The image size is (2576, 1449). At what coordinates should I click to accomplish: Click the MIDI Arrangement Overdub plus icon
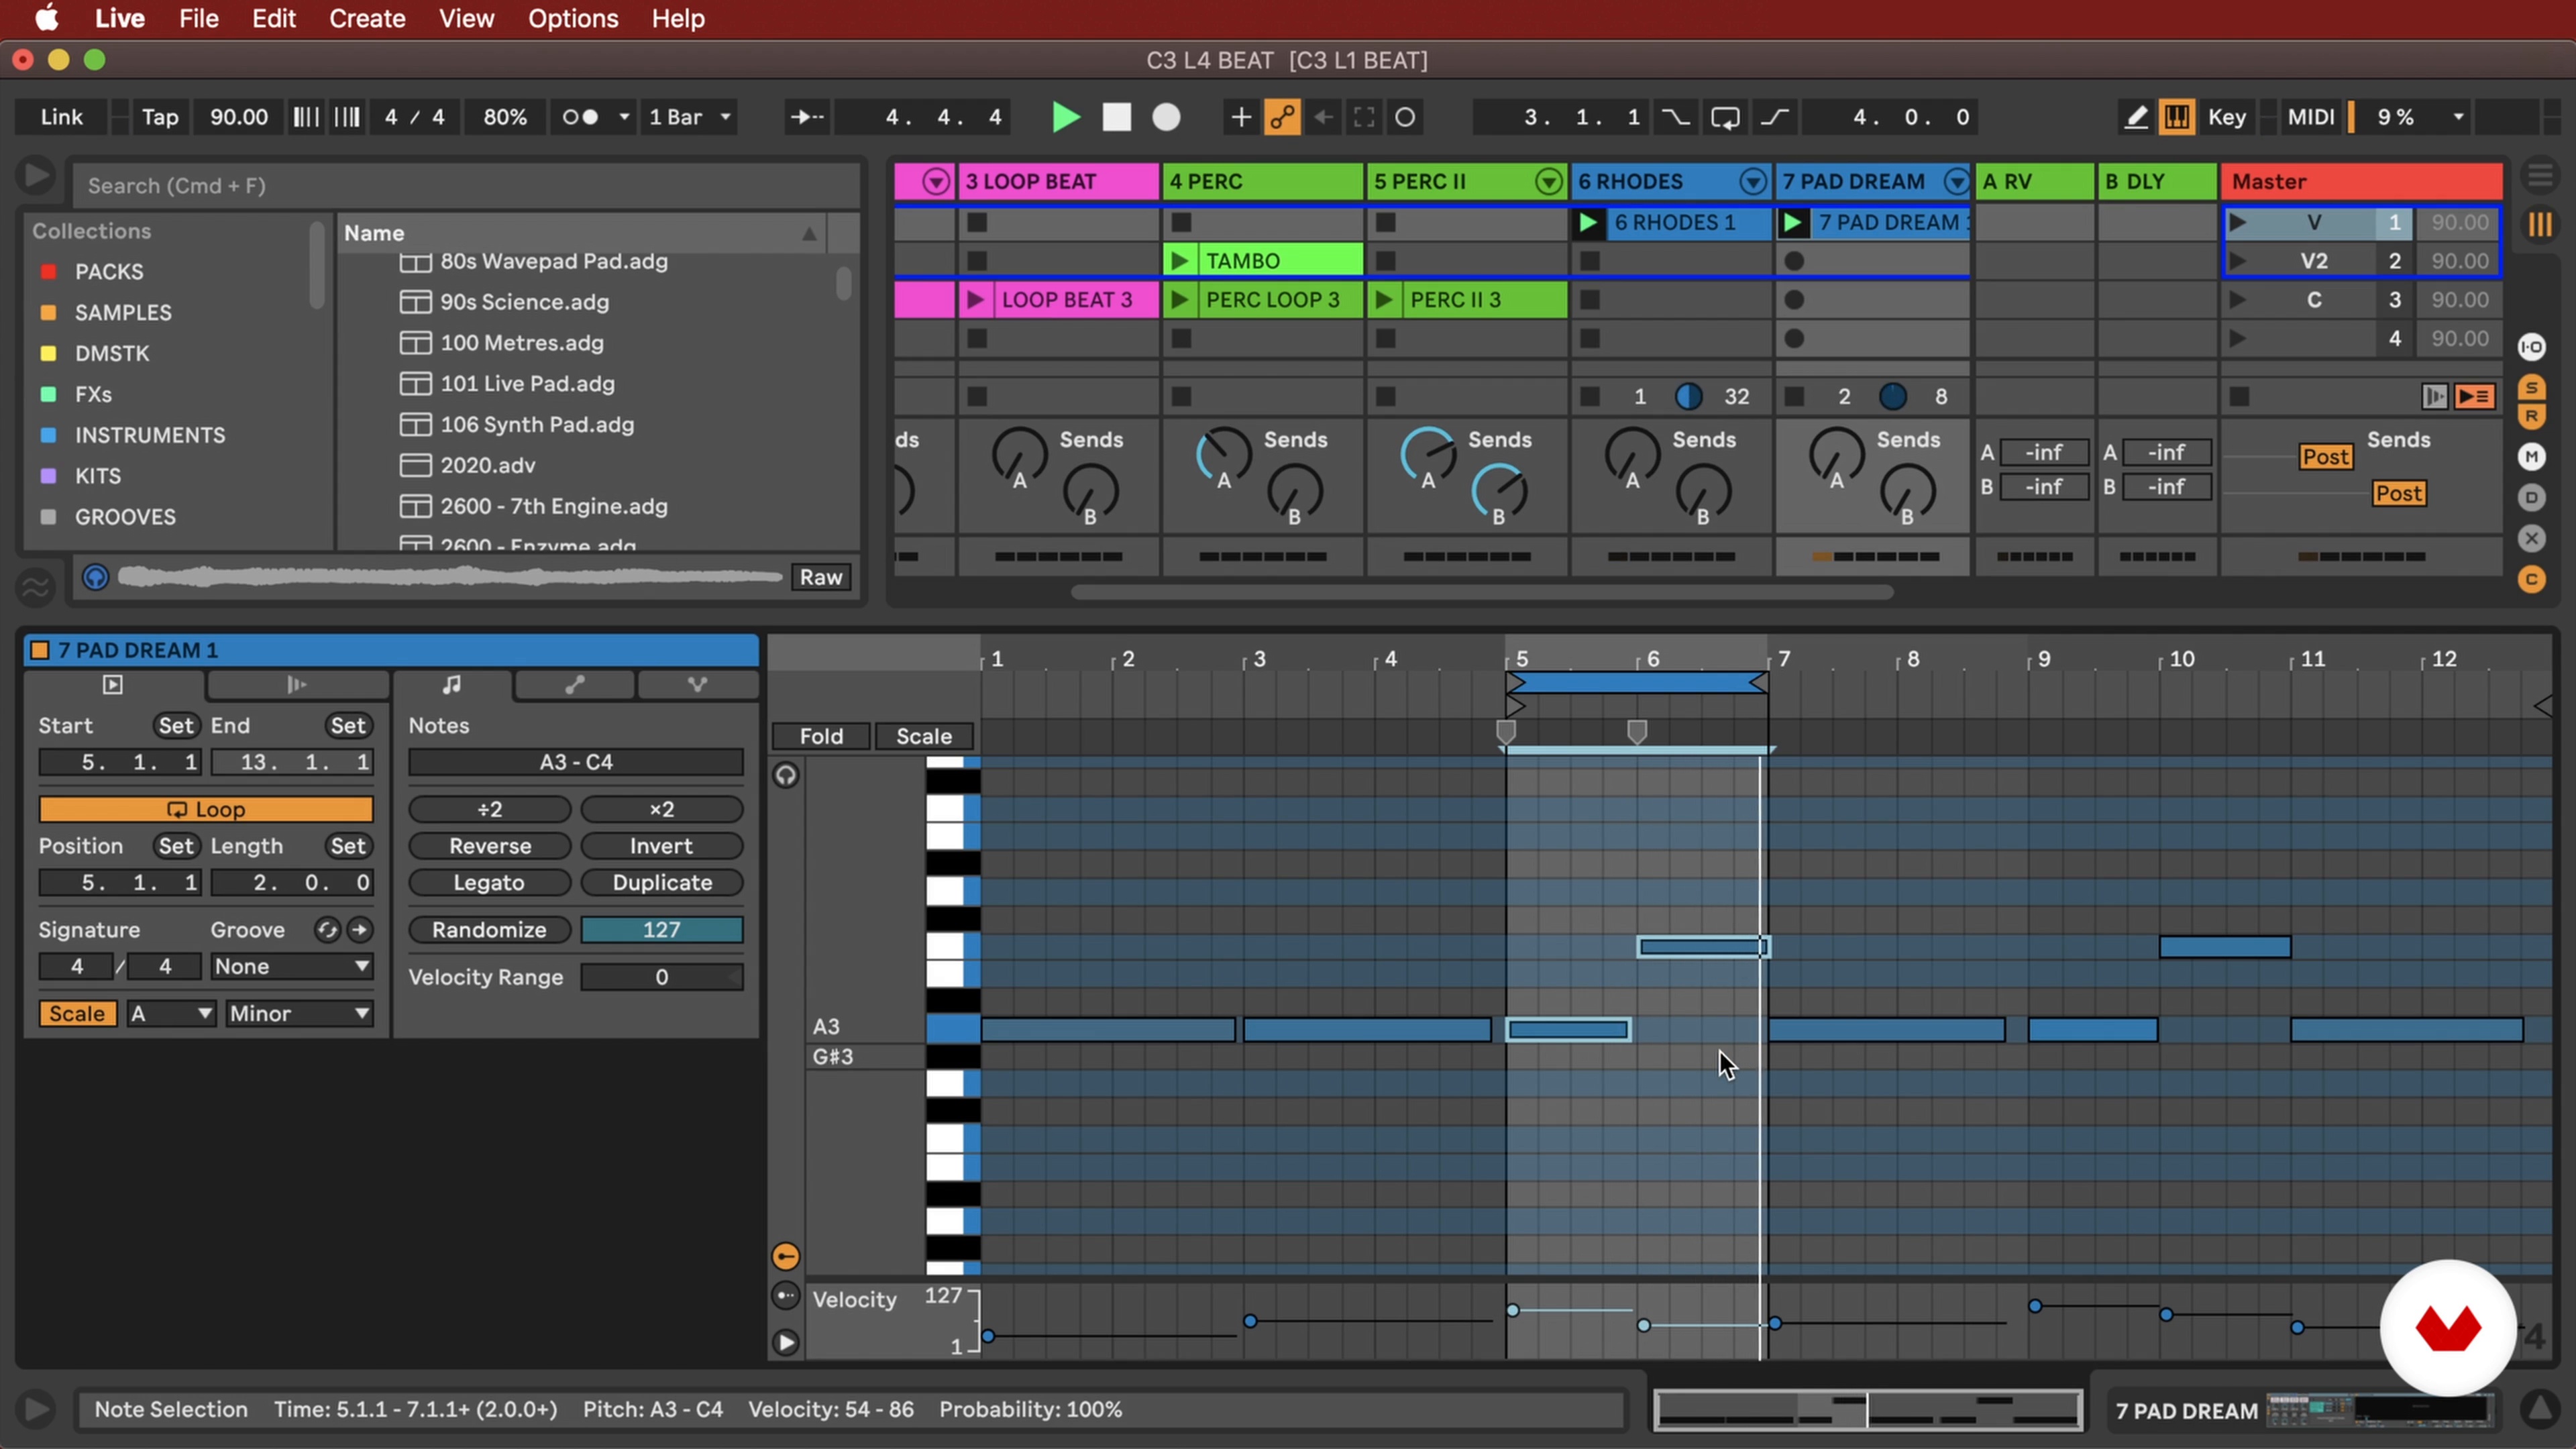pyautogui.click(x=1240, y=117)
